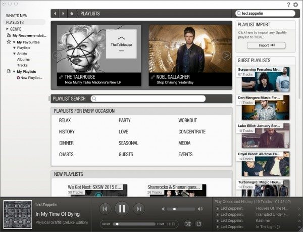Open The Talkhouse featured banner
The image size is (303, 232).
coord(99,55)
